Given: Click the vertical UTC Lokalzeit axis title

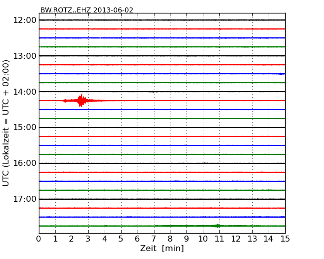Looking at the screenshot, I should pos(6,124).
